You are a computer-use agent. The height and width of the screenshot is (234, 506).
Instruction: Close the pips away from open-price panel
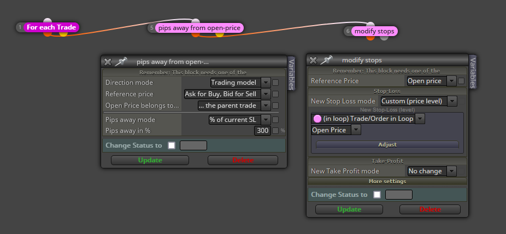[x=108, y=62]
